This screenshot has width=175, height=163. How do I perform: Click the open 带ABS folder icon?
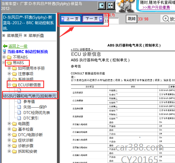[x=9, y=63]
